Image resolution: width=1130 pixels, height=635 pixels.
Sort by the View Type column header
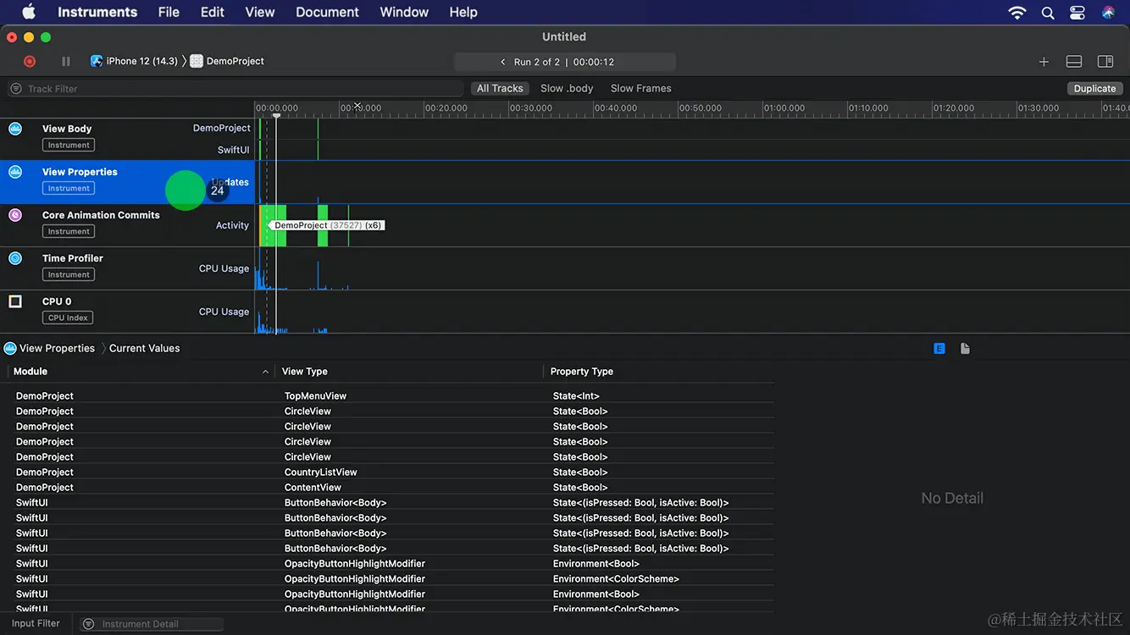[x=305, y=372]
